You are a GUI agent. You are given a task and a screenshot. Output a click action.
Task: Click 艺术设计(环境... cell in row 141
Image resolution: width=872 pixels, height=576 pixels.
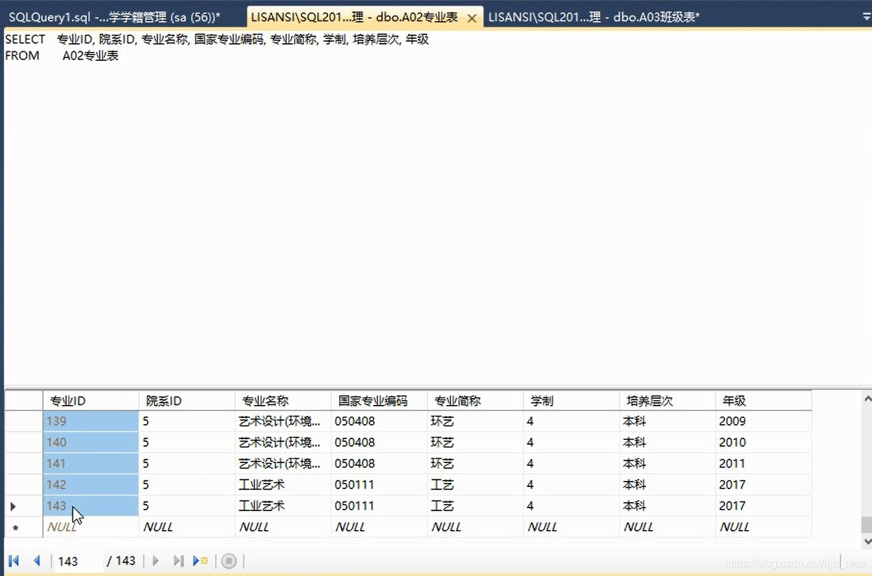coord(283,464)
